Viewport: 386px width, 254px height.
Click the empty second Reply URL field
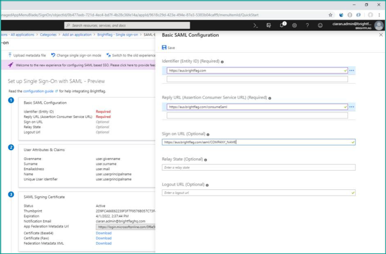[x=257, y=116]
